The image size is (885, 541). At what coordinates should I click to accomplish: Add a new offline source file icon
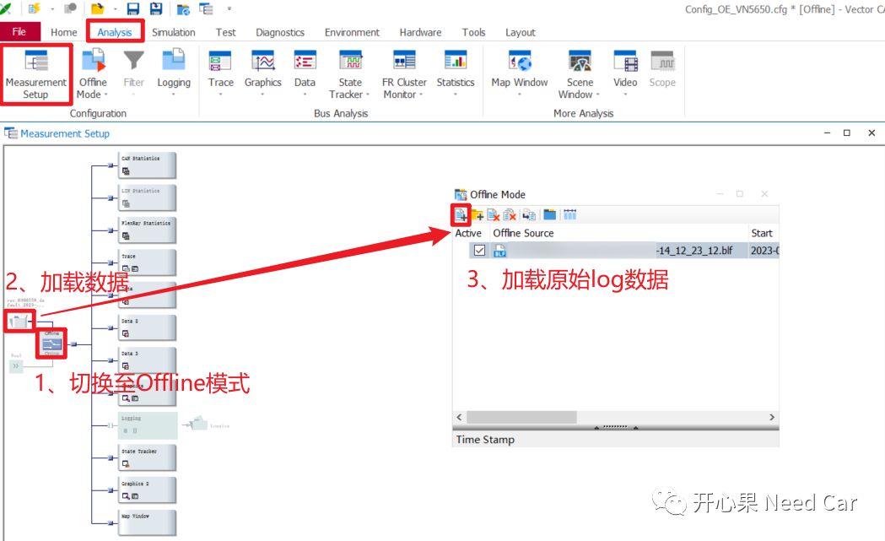(461, 214)
